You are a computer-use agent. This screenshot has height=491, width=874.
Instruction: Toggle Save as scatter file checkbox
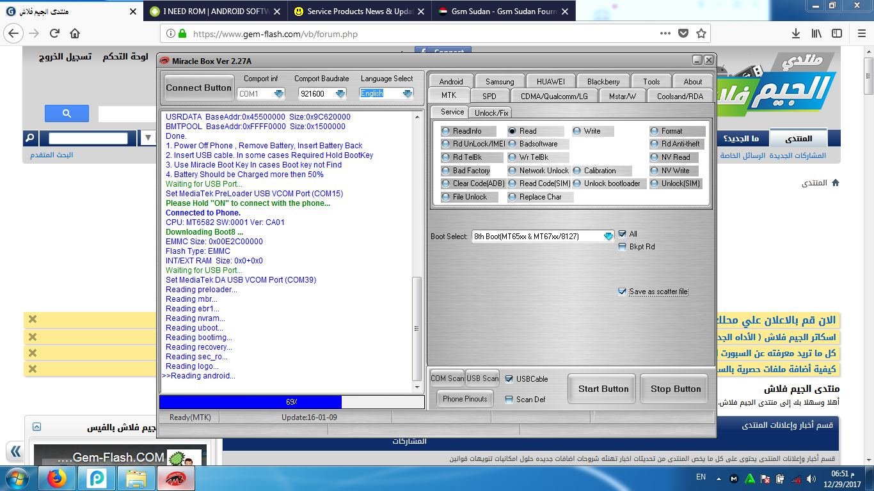point(622,292)
